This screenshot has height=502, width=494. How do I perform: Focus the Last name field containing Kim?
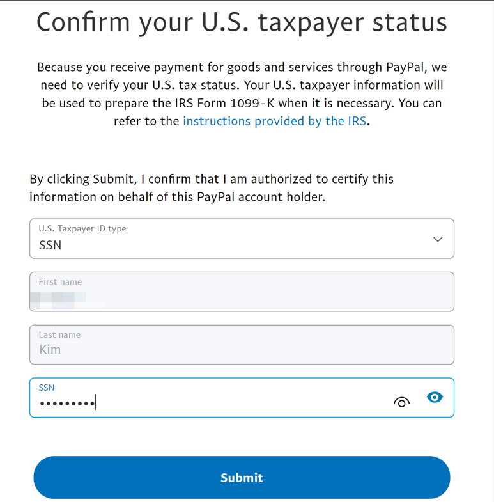[x=242, y=345]
